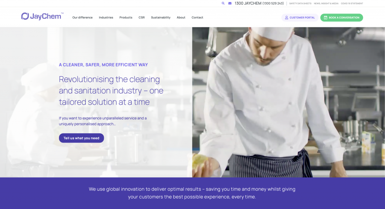385x209 pixels.
Task: Select the CSR menu item
Action: click(x=141, y=17)
